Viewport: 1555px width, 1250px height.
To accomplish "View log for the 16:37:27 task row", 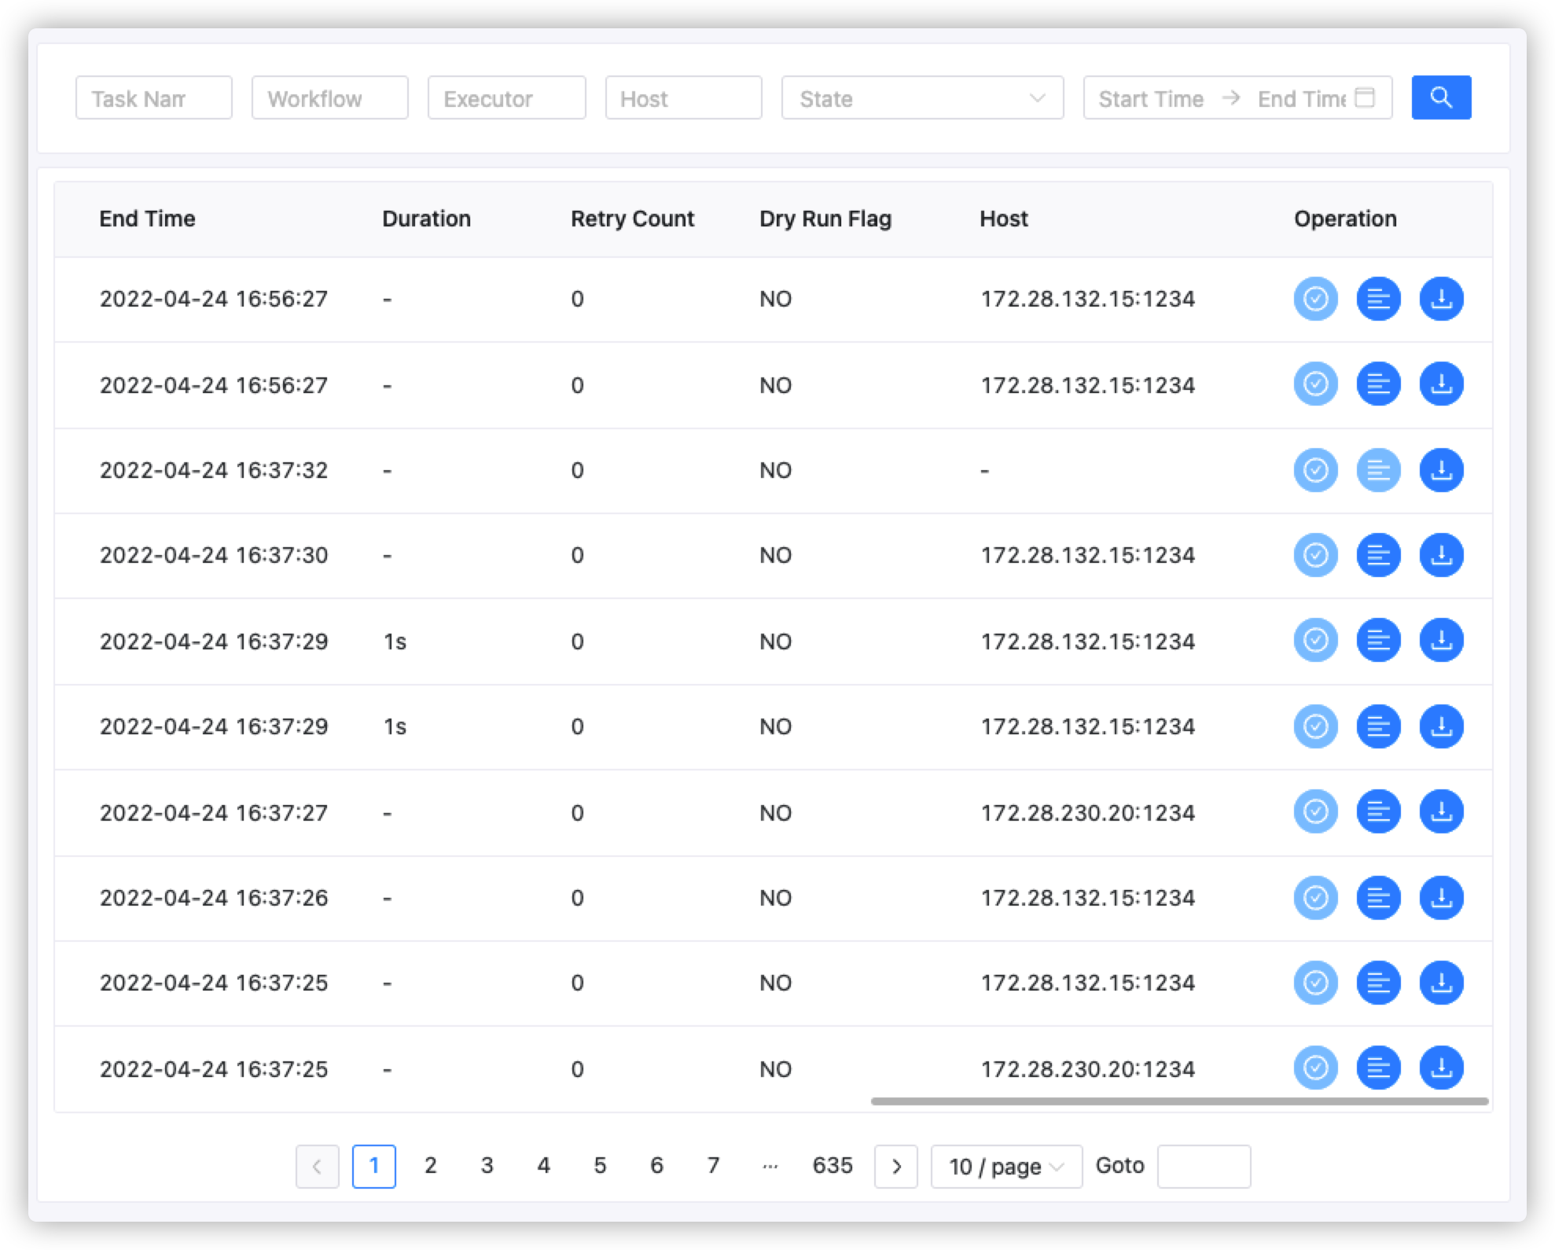I will (1377, 811).
